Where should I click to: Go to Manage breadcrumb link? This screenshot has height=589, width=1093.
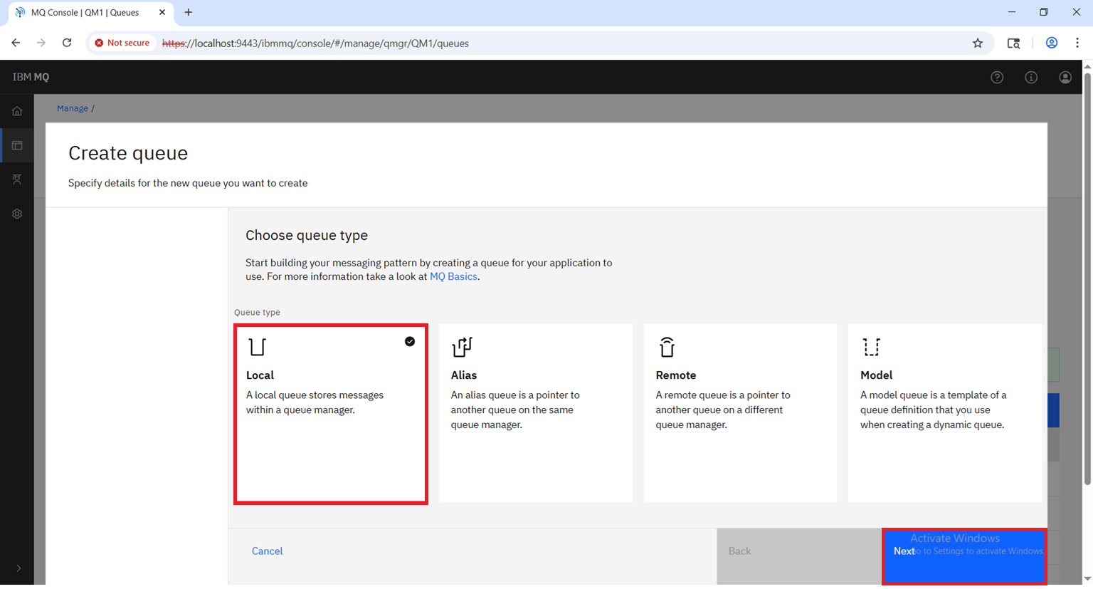[73, 108]
